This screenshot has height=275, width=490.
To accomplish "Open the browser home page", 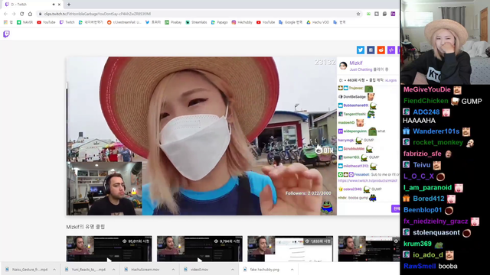I will [x=30, y=14].
